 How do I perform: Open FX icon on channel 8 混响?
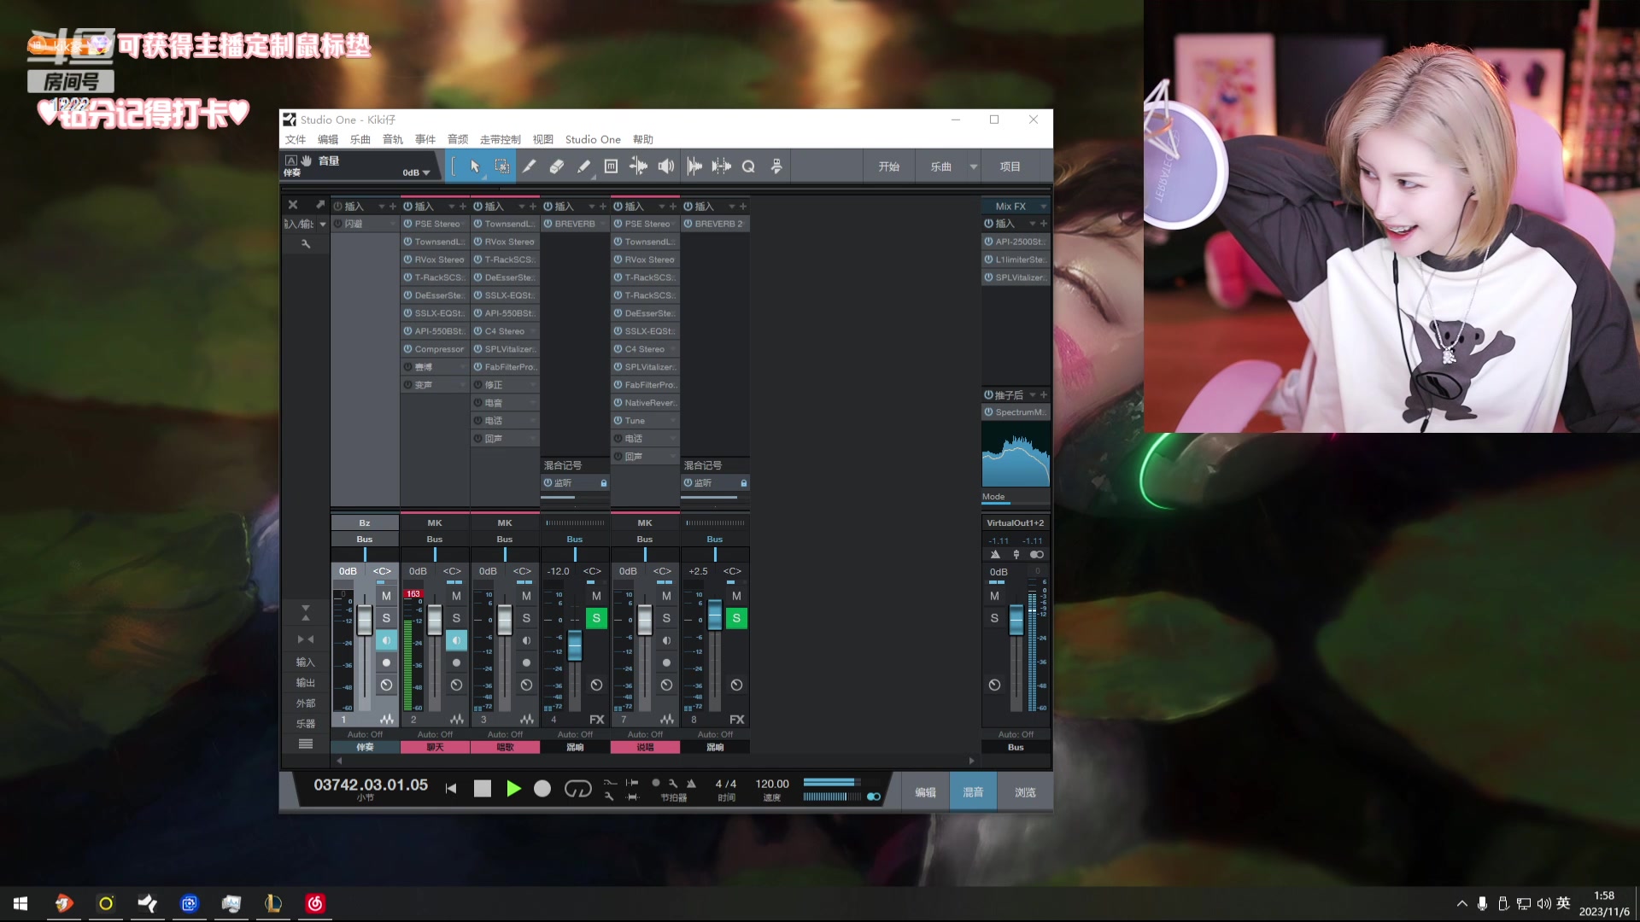pos(736,720)
